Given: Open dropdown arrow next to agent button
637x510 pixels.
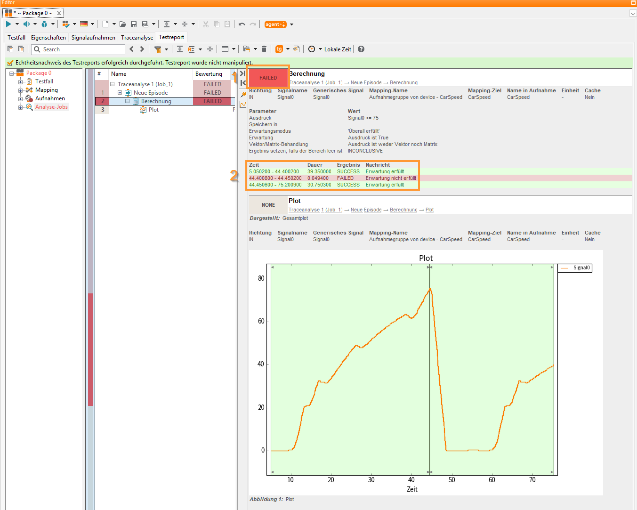Looking at the screenshot, I should pos(292,24).
